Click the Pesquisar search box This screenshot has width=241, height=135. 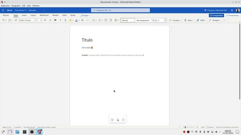pyautogui.click(x=120, y=10)
